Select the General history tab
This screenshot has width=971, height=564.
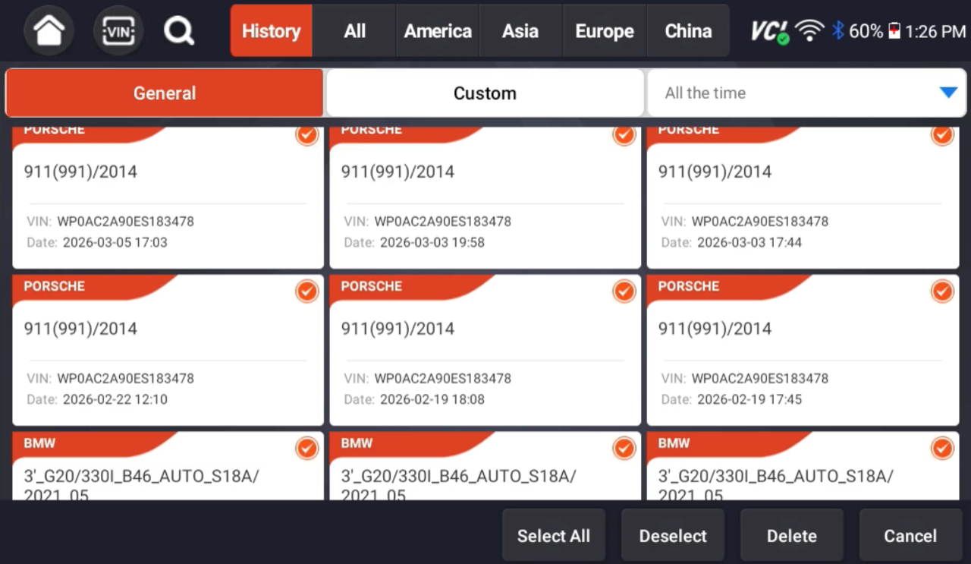pos(165,93)
